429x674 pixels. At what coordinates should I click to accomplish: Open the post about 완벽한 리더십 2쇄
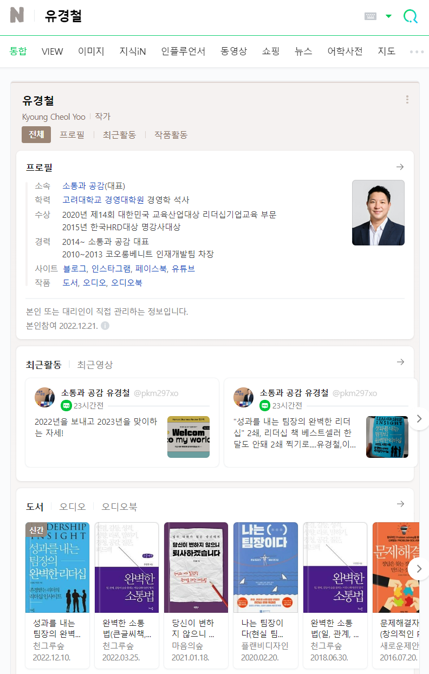pyautogui.click(x=295, y=433)
